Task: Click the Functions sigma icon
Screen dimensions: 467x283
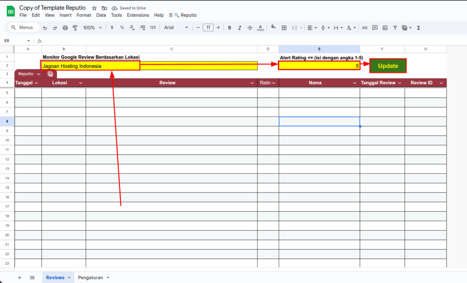Action: coord(419,28)
